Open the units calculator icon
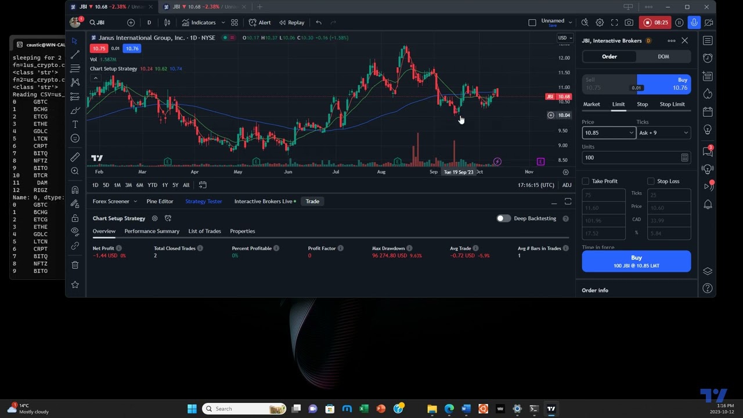This screenshot has width=743, height=418. [x=685, y=157]
